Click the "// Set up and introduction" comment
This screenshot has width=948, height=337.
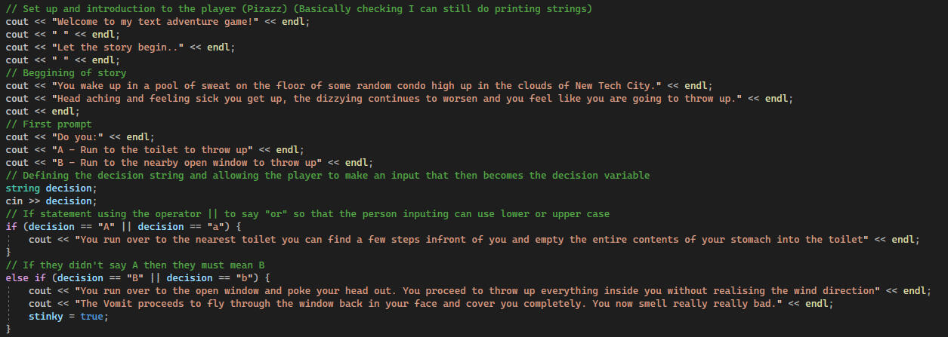click(x=295, y=9)
